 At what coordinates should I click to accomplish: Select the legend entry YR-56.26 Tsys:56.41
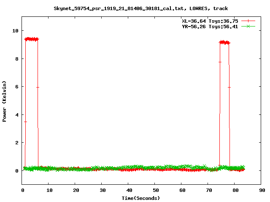(210, 27)
